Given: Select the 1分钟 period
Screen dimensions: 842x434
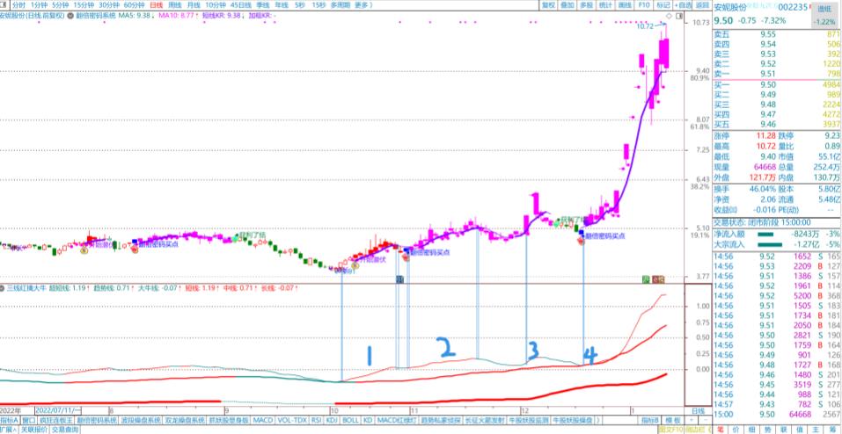Looking at the screenshot, I should [40, 4].
